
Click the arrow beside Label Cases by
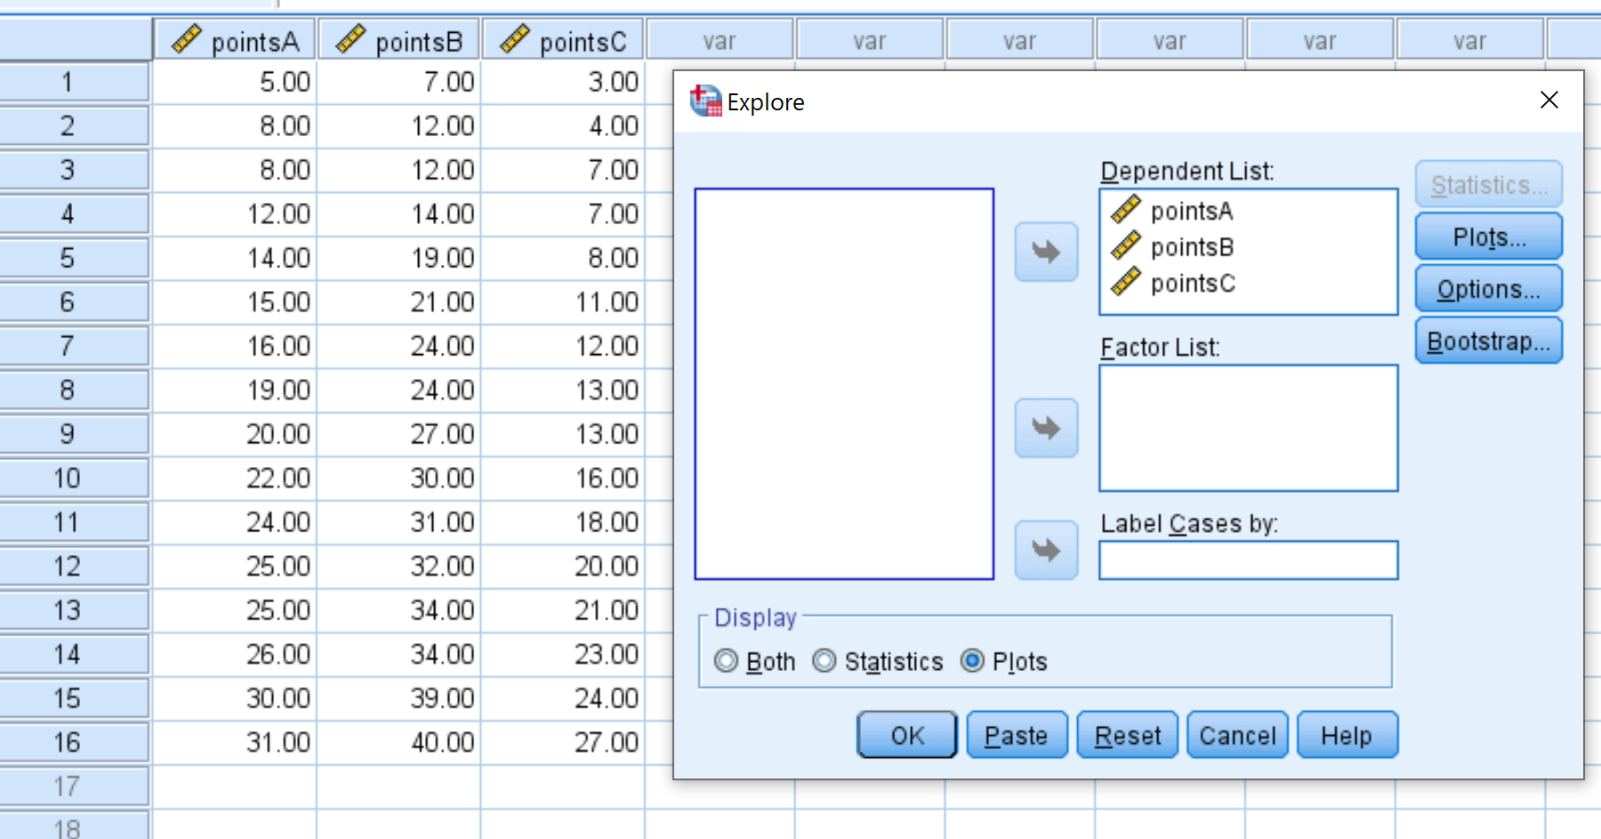click(1045, 550)
